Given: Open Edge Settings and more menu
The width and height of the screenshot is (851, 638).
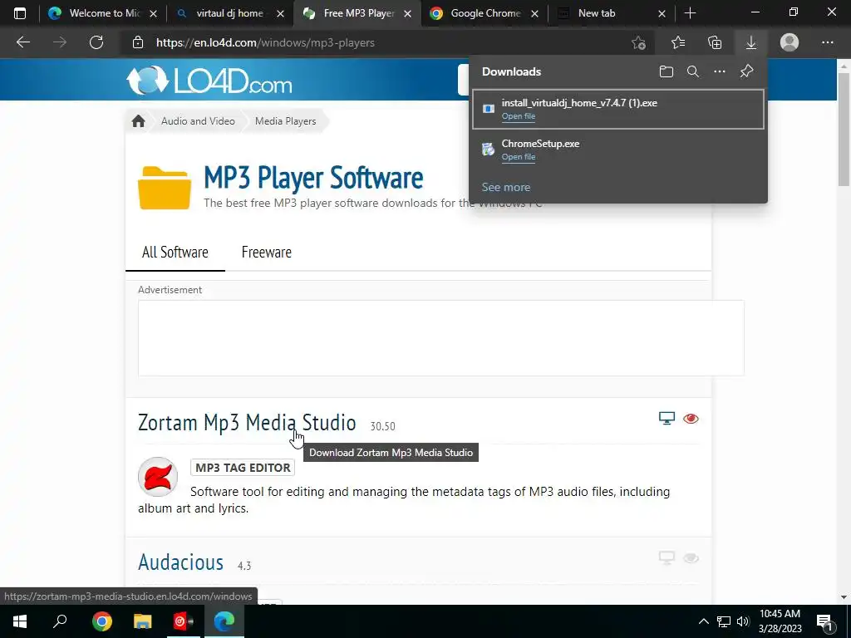Looking at the screenshot, I should (827, 42).
